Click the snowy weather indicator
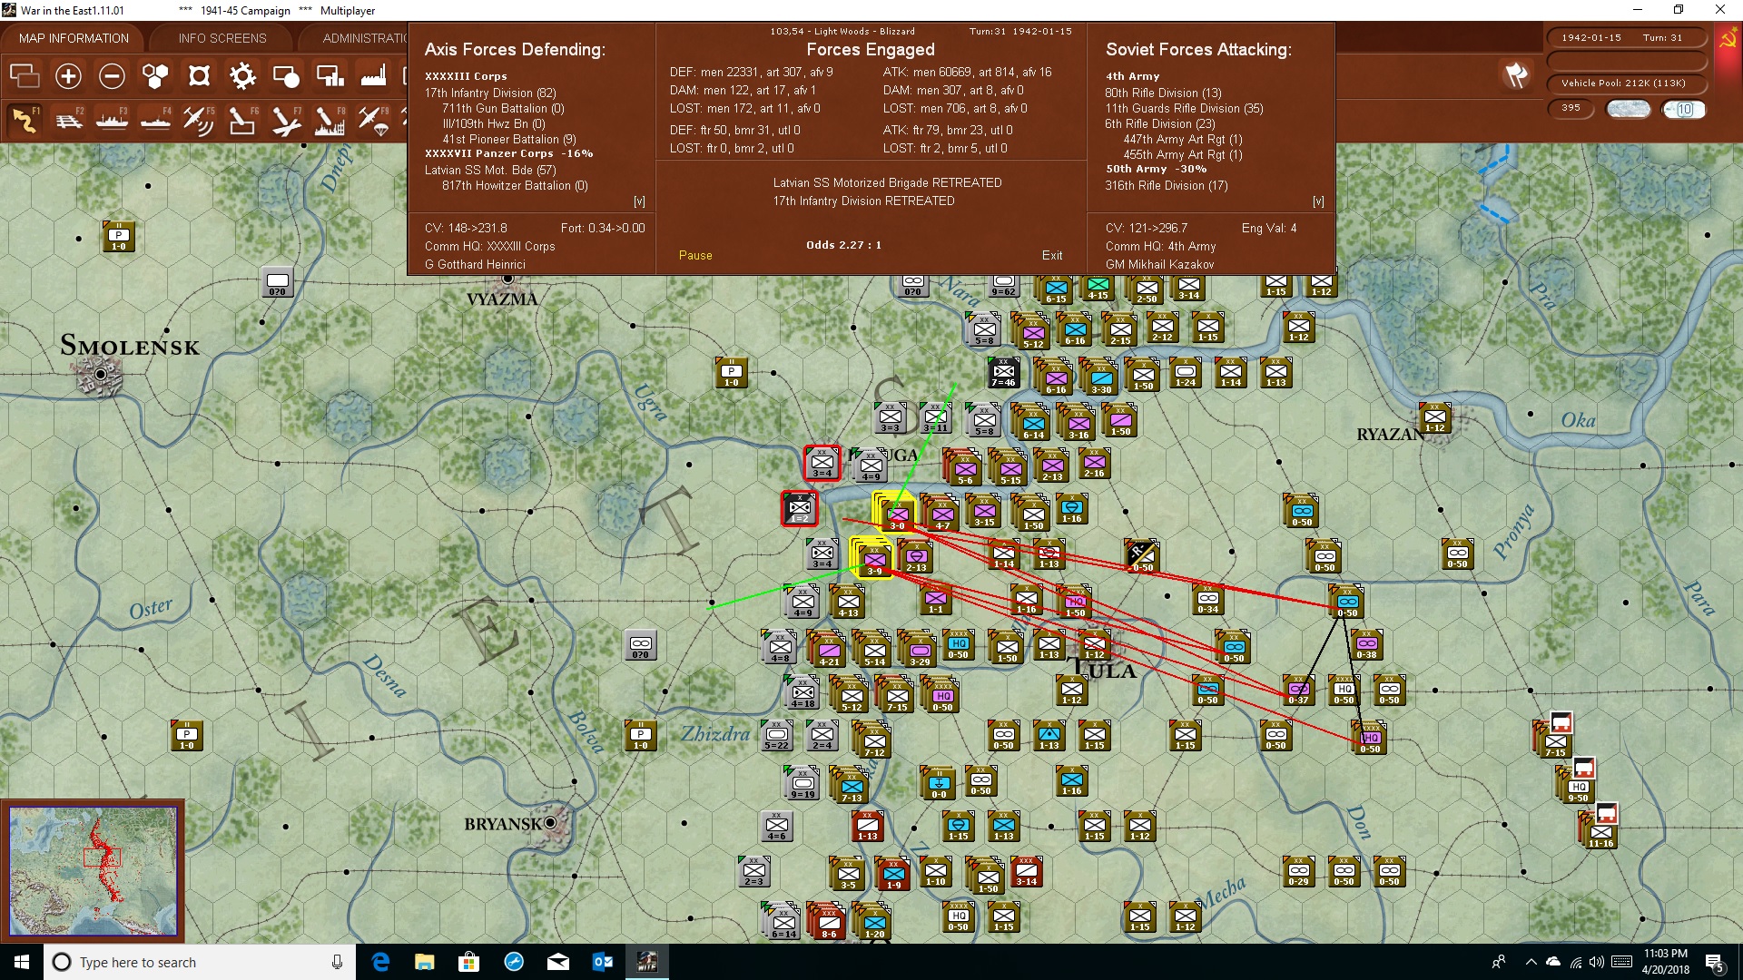The height and width of the screenshot is (980, 1743). coord(1629,109)
